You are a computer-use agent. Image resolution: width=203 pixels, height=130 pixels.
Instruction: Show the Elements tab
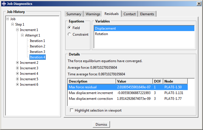tap(147, 14)
